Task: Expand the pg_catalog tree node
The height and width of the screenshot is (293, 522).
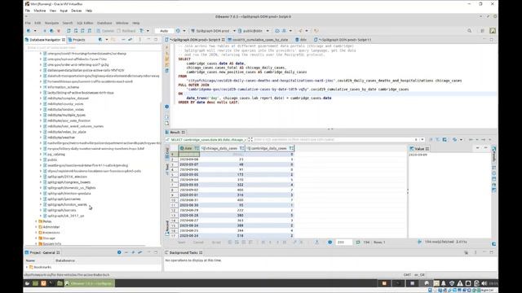Action: (x=41, y=154)
